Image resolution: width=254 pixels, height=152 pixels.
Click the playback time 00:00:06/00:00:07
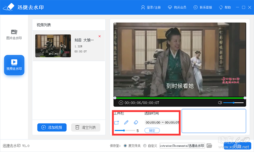click(x=142, y=103)
